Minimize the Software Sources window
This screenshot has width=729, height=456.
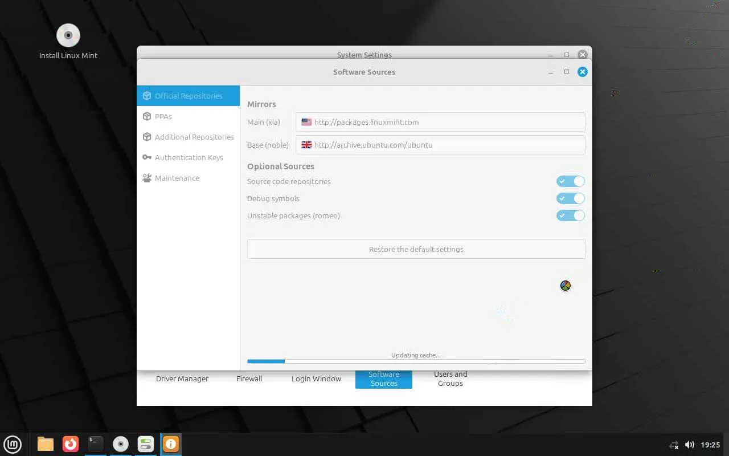(x=551, y=72)
